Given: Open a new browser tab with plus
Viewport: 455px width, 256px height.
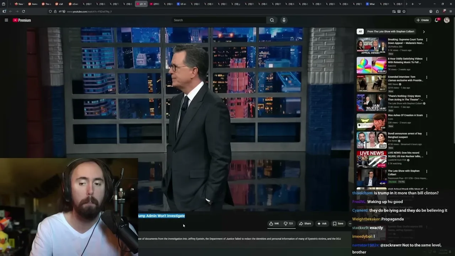Looking at the screenshot, I should point(412,4).
